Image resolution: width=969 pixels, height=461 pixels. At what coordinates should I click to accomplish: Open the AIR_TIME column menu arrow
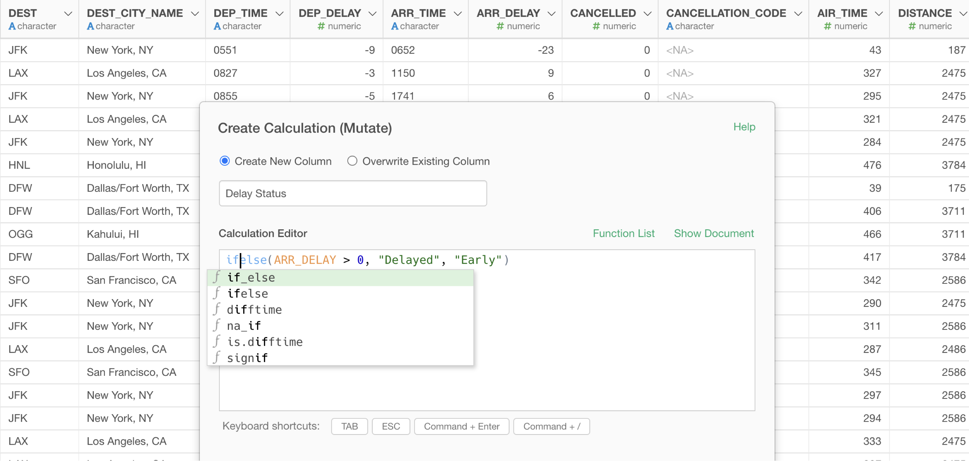(x=879, y=14)
